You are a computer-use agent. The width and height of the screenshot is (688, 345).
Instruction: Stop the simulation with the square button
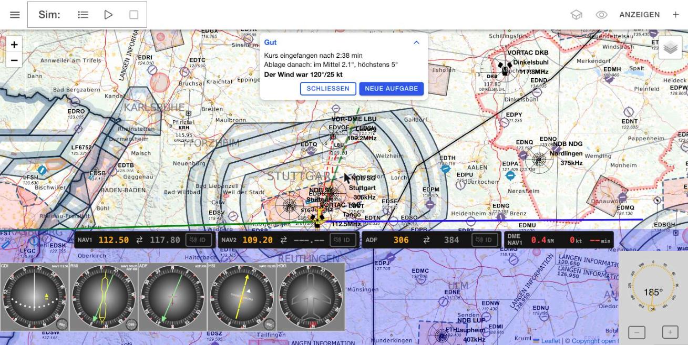134,15
